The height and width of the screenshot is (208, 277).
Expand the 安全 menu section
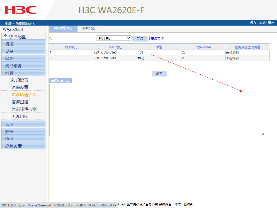click(x=23, y=131)
